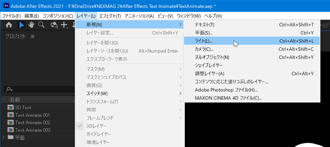Open the ウィンドウ(W) menu
Viewport: 330px width, 147px height.
pos(189,16)
